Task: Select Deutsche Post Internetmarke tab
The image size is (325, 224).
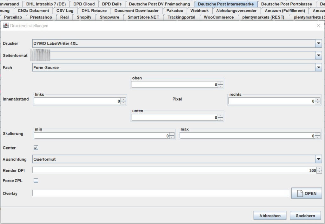Action: tap(226, 4)
